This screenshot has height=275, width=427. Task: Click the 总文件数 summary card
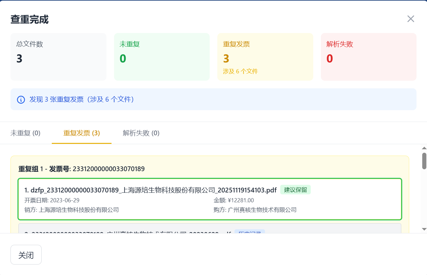click(58, 57)
